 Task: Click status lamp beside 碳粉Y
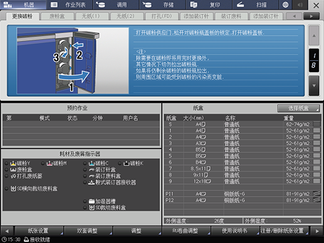pyautogui.click(x=7, y=163)
